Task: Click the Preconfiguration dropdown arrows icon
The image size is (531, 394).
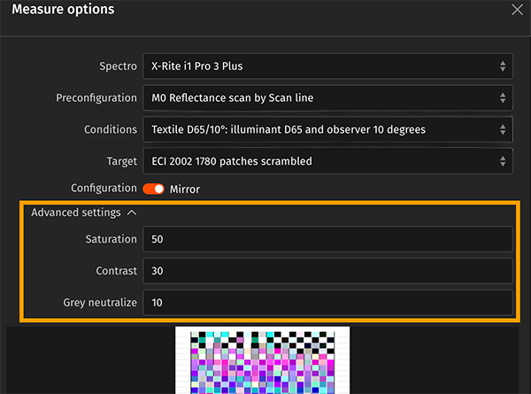Action: click(503, 97)
